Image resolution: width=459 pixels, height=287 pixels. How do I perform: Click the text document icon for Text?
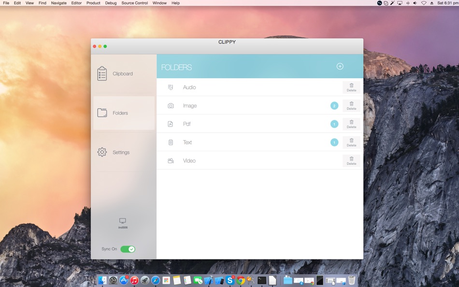coord(171,143)
